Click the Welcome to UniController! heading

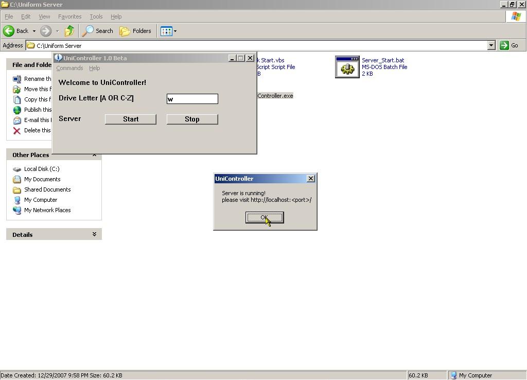point(102,82)
